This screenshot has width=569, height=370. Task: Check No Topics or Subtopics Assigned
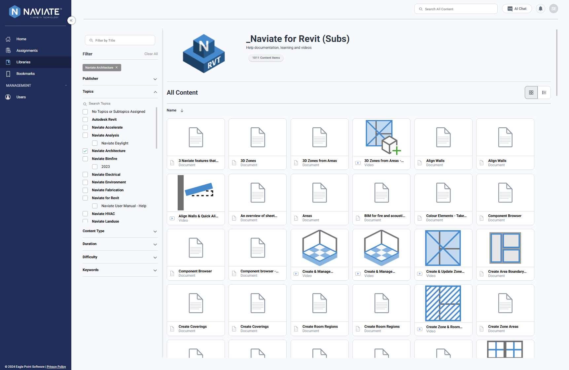85,112
